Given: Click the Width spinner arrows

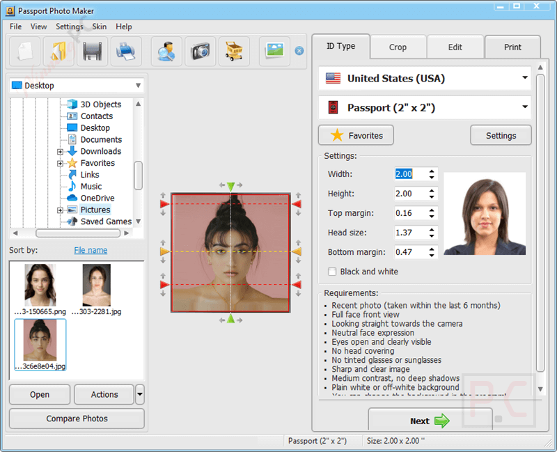Looking at the screenshot, I should (x=432, y=174).
